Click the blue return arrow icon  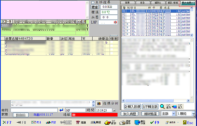[x=61, y=110]
